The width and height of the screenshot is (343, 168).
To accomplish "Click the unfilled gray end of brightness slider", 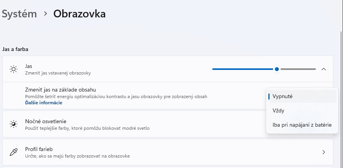I will pyautogui.click(x=302, y=69).
